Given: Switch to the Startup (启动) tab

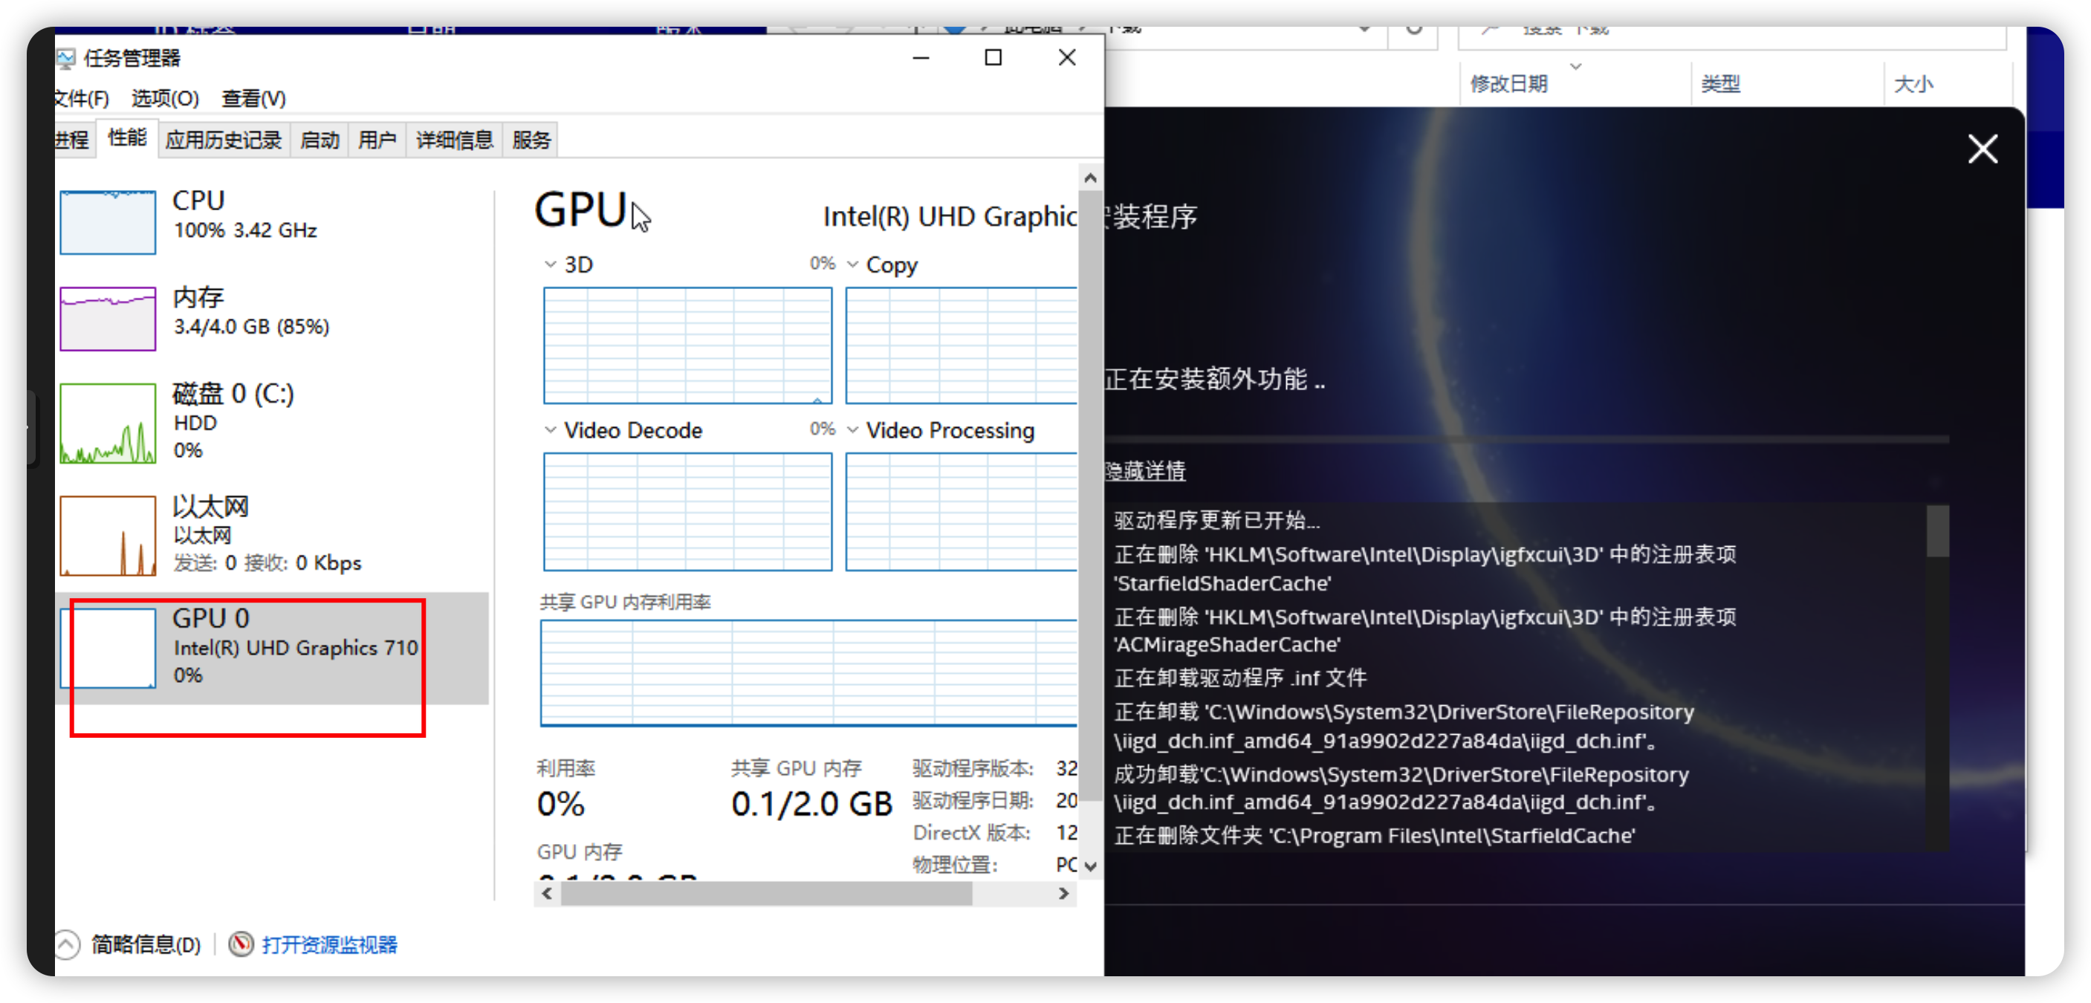Looking at the screenshot, I should click(x=319, y=140).
